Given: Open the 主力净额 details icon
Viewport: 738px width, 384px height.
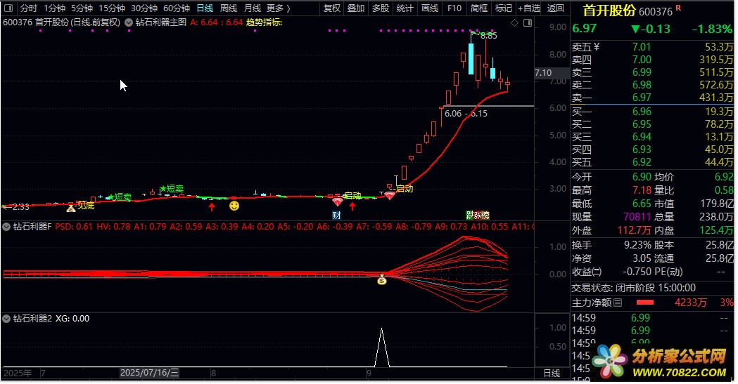Looking at the screenshot, I should coord(618,303).
